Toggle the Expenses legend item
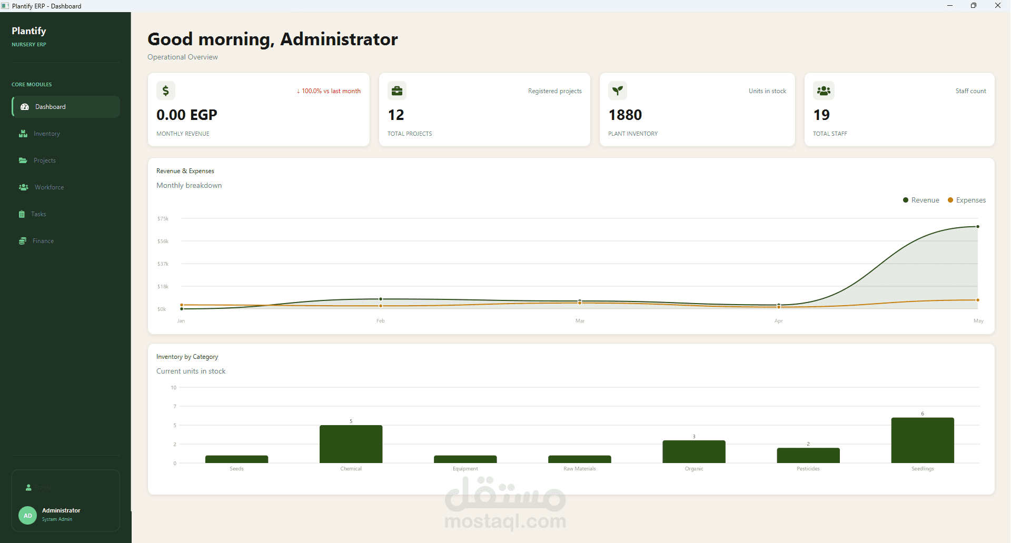The width and height of the screenshot is (1011, 543). pos(967,200)
